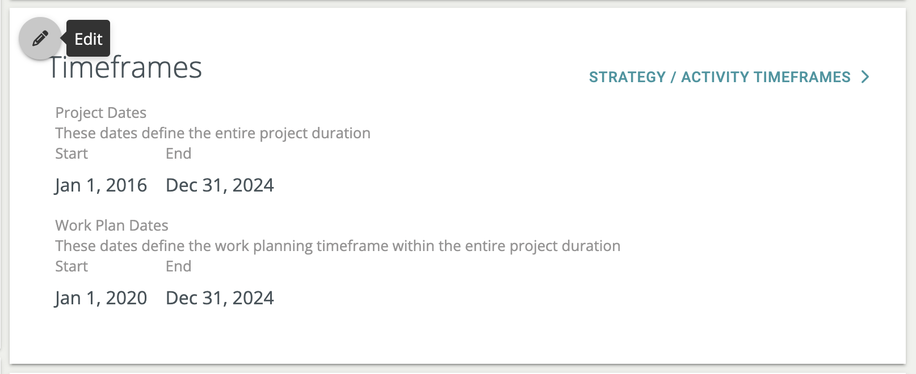Click the gray page strip below the card
The width and height of the screenshot is (916, 374).
pyautogui.click(x=454, y=369)
